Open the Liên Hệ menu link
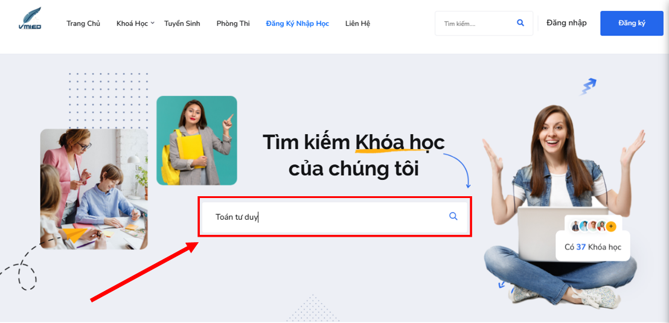Screen dimensions: 669x323 point(357,24)
